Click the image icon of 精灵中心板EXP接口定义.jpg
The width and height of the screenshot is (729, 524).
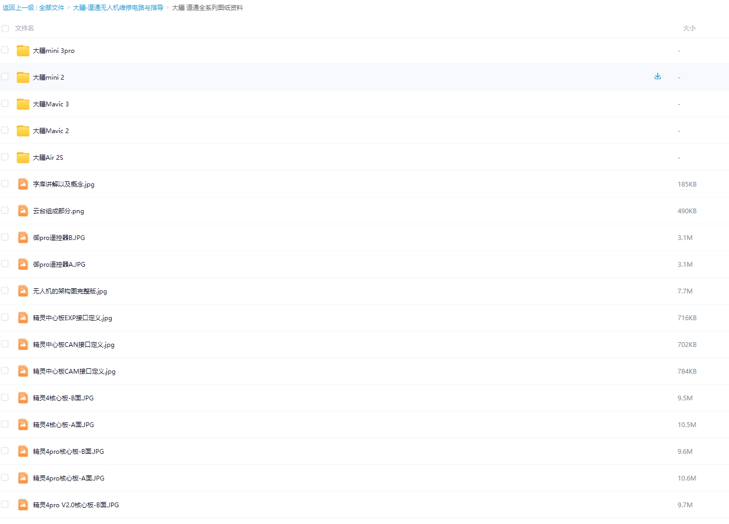(23, 318)
